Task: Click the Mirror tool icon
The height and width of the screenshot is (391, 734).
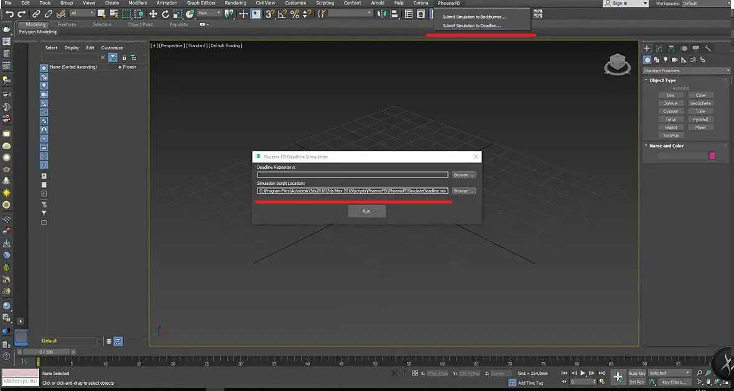Action: click(x=382, y=14)
